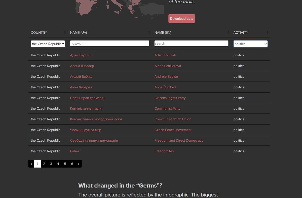Open the Анна Чурдова link
This screenshot has height=198, width=302.
point(81,87)
